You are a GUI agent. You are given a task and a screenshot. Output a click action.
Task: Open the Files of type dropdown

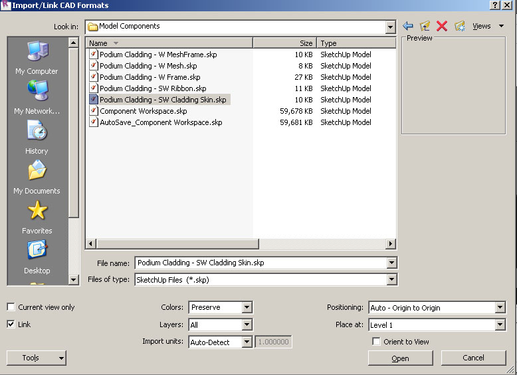tap(391, 280)
